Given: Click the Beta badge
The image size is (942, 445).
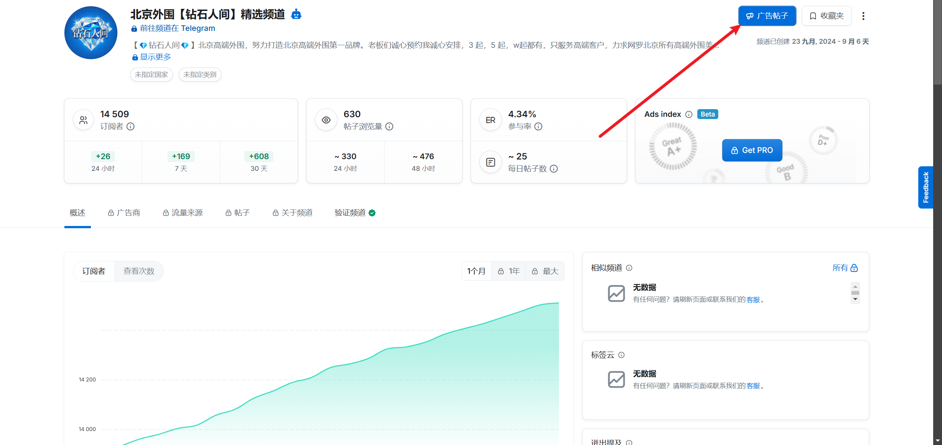Looking at the screenshot, I should (x=708, y=114).
